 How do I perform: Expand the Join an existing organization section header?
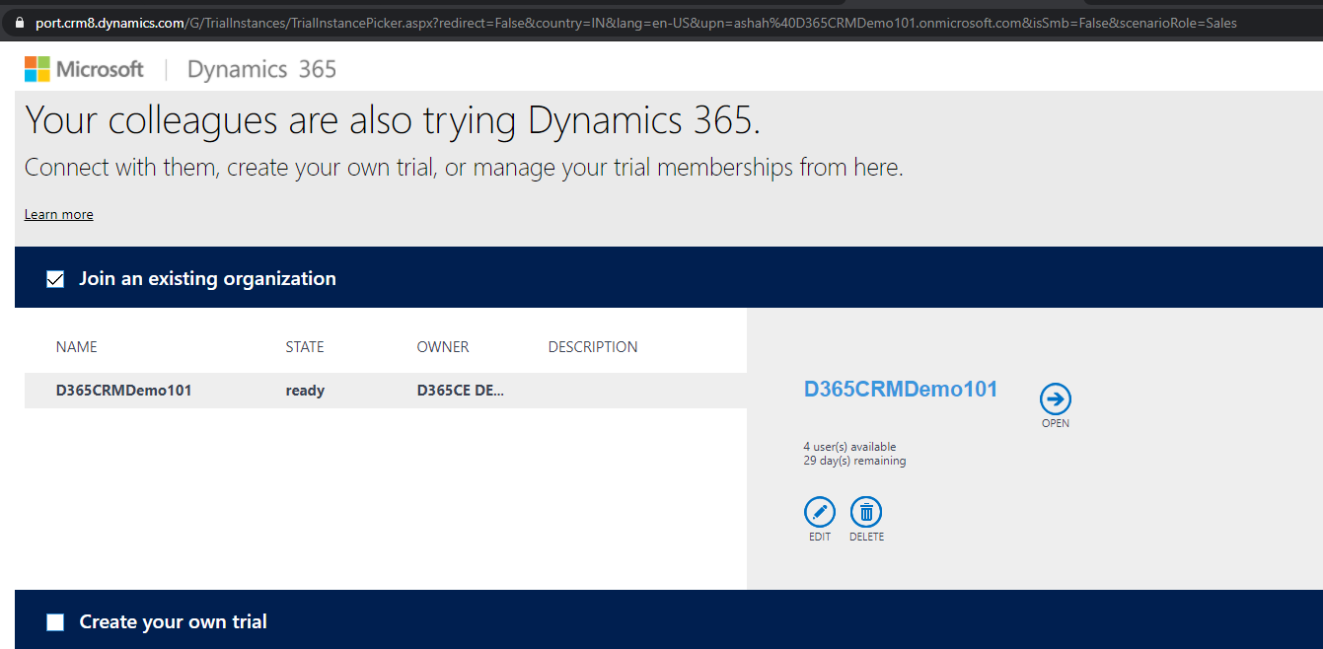669,277
